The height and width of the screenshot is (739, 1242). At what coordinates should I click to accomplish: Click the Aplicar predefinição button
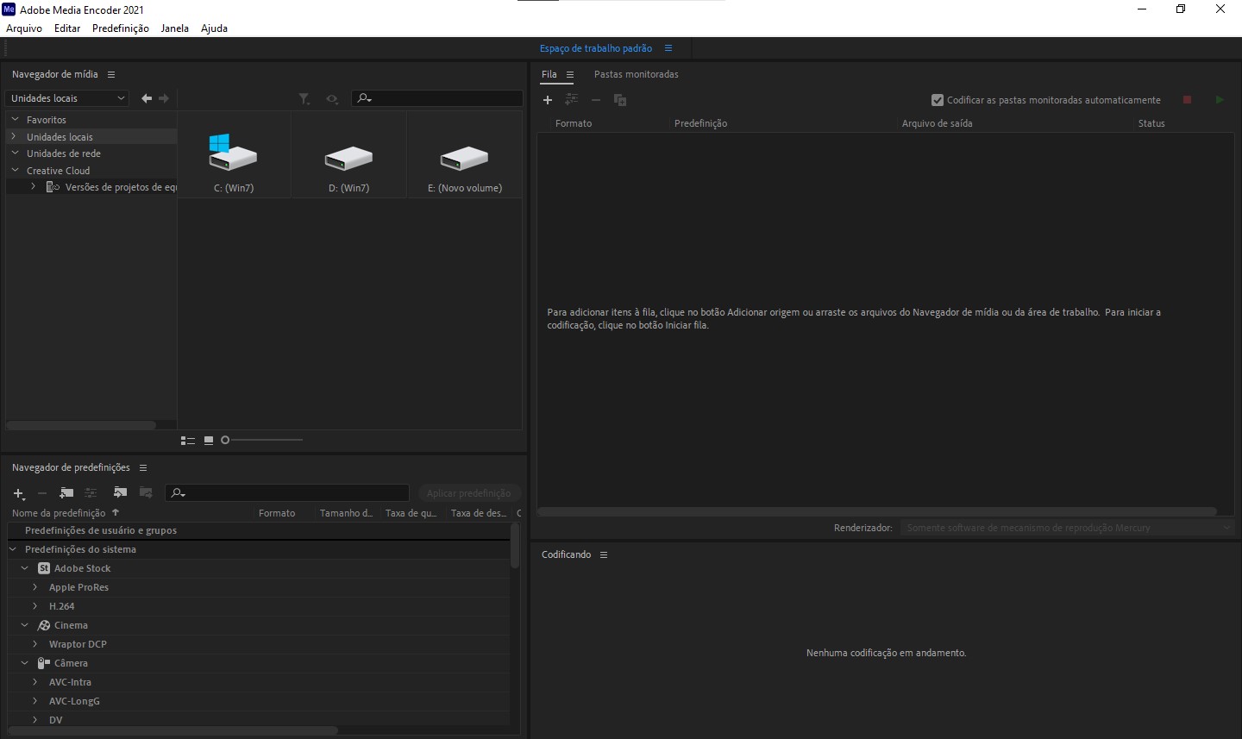point(469,493)
